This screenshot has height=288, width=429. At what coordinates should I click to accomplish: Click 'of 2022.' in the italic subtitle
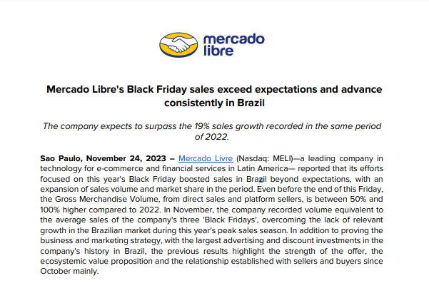[x=212, y=137]
